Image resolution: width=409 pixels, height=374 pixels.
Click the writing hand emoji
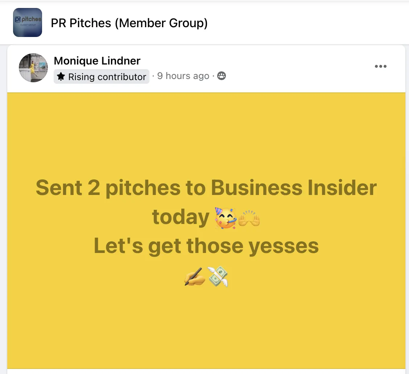[x=195, y=277]
